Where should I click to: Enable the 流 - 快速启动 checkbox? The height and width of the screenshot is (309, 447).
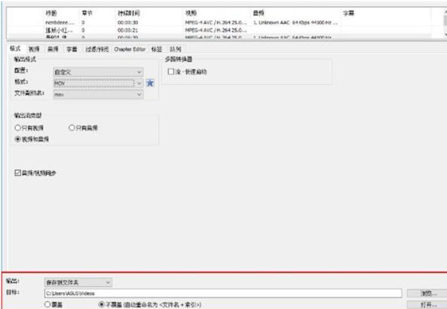[x=170, y=72]
